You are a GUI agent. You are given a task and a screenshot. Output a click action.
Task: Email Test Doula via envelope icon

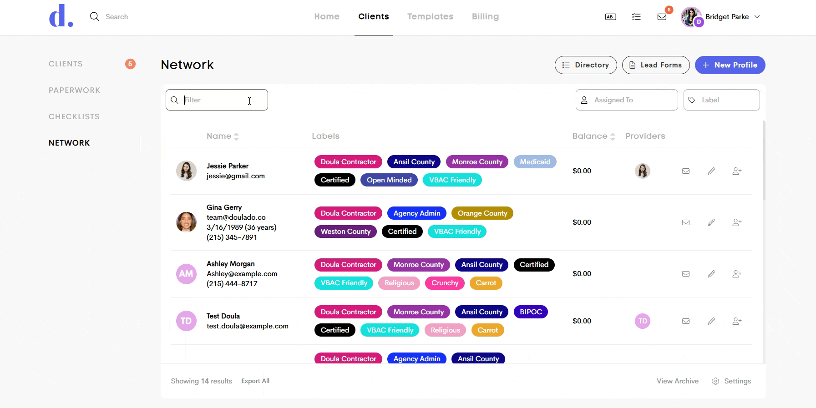(686, 321)
